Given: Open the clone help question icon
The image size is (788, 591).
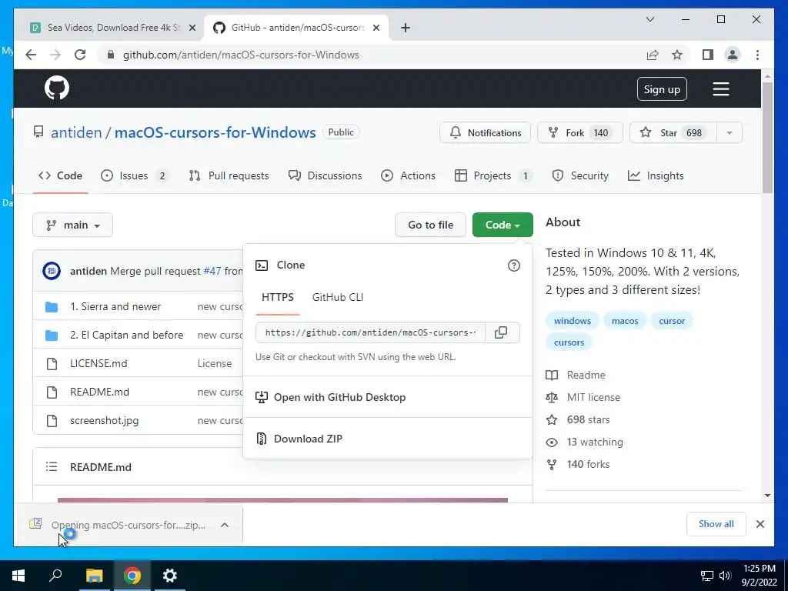Looking at the screenshot, I should click(x=513, y=265).
